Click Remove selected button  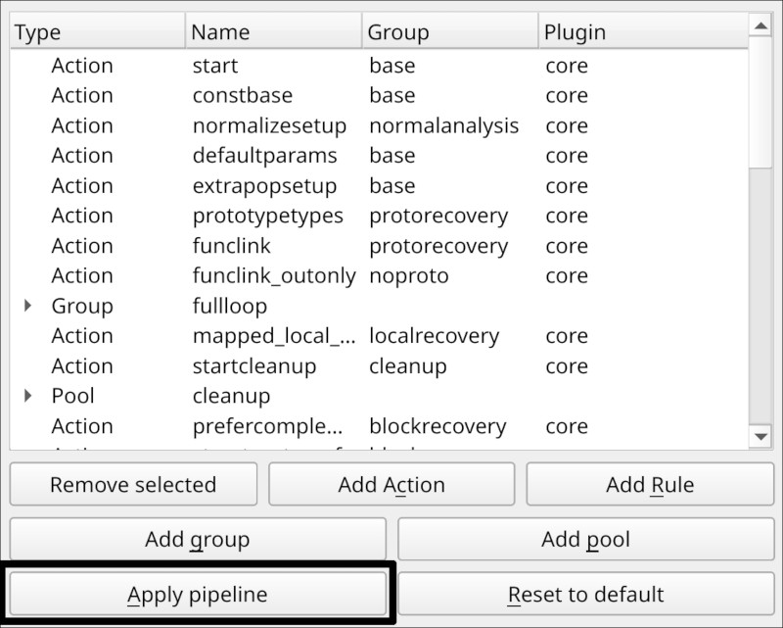(x=133, y=484)
